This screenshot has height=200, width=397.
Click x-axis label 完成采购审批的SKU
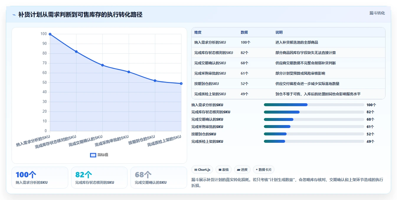tap(112, 141)
